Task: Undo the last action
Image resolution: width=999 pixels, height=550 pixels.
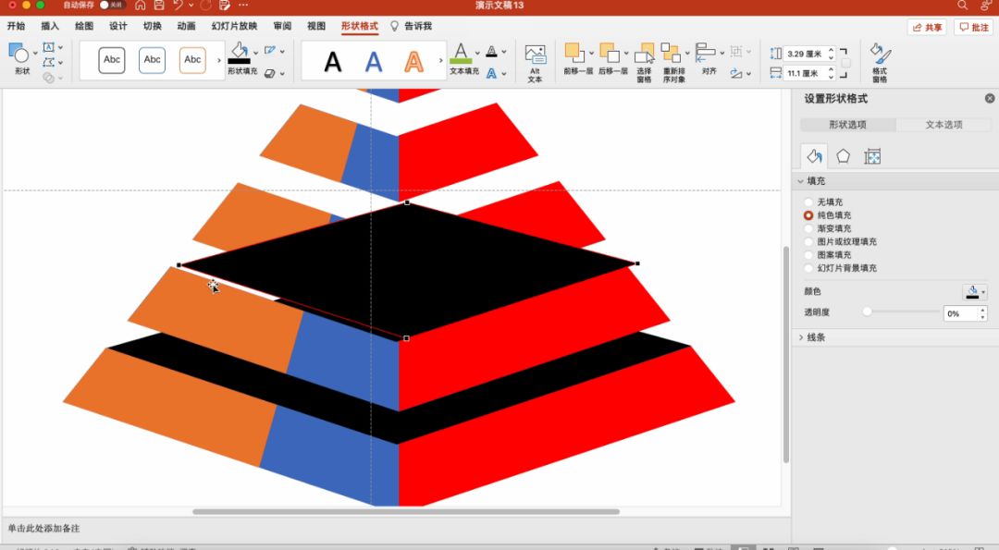Action: tap(178, 6)
